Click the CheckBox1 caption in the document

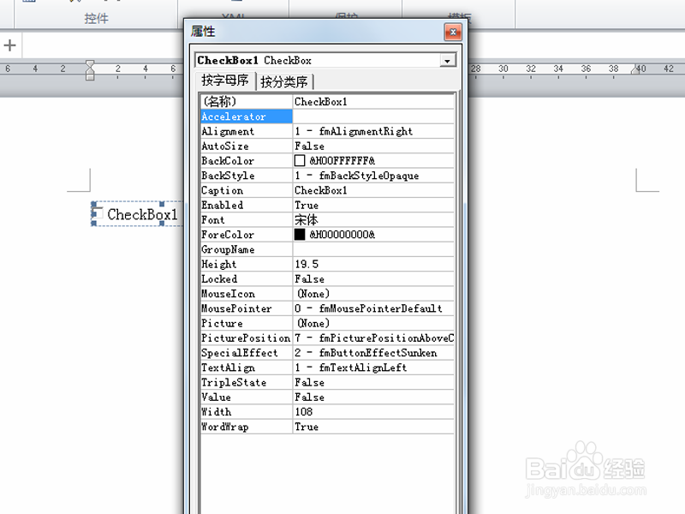click(x=142, y=214)
